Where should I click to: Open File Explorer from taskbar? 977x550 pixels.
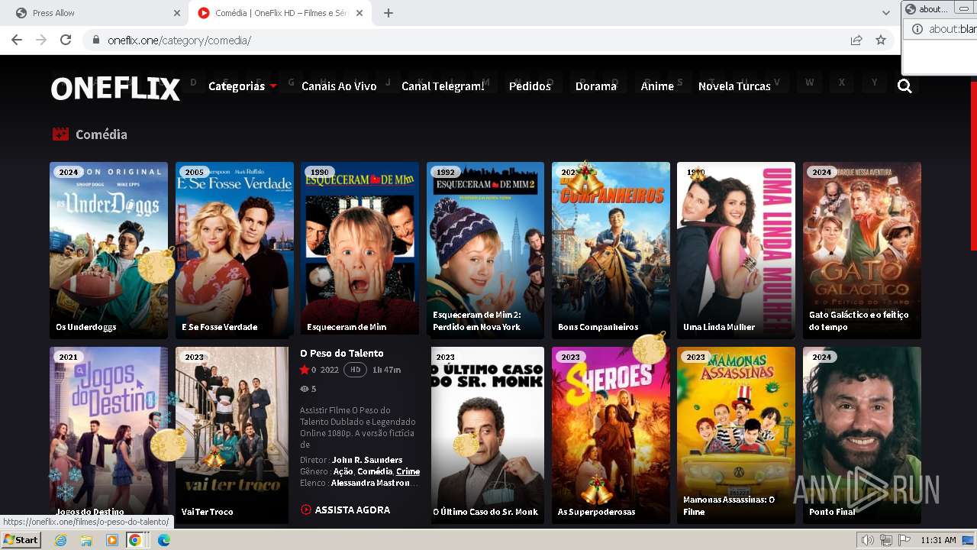(86, 540)
